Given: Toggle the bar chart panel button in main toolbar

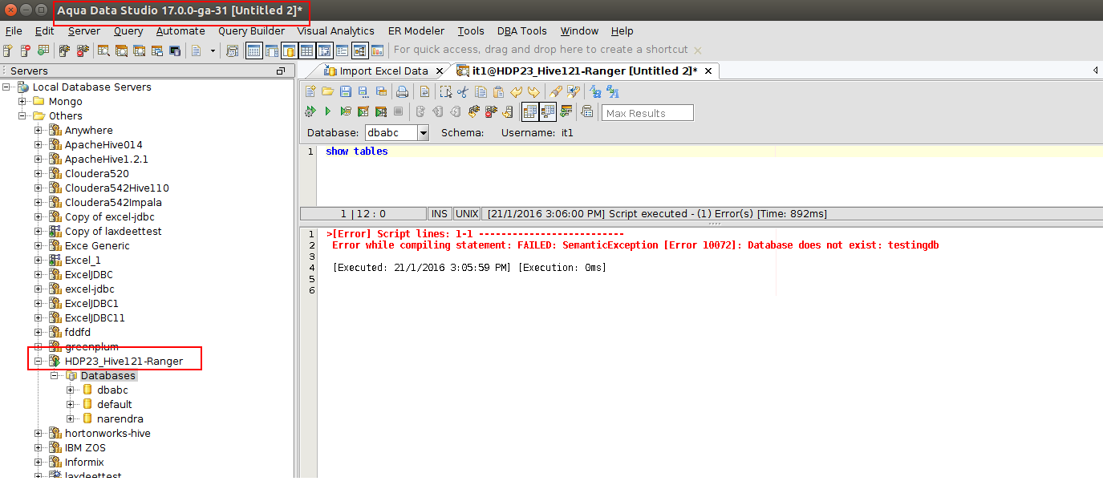Looking at the screenshot, I should pos(377,51).
